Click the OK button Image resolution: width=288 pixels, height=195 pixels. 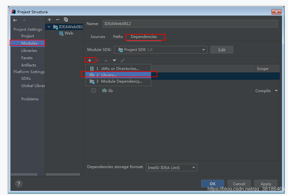[x=213, y=184]
